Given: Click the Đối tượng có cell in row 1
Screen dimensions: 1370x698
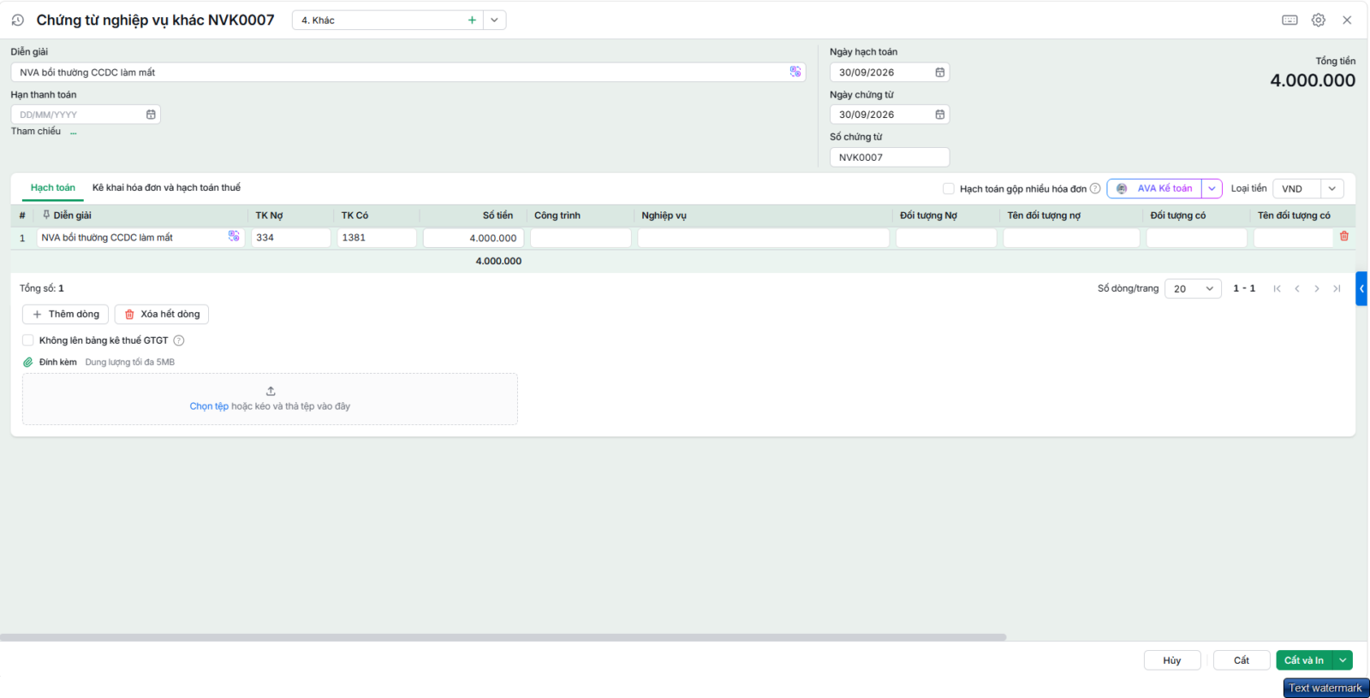Looking at the screenshot, I should click(x=1196, y=238).
